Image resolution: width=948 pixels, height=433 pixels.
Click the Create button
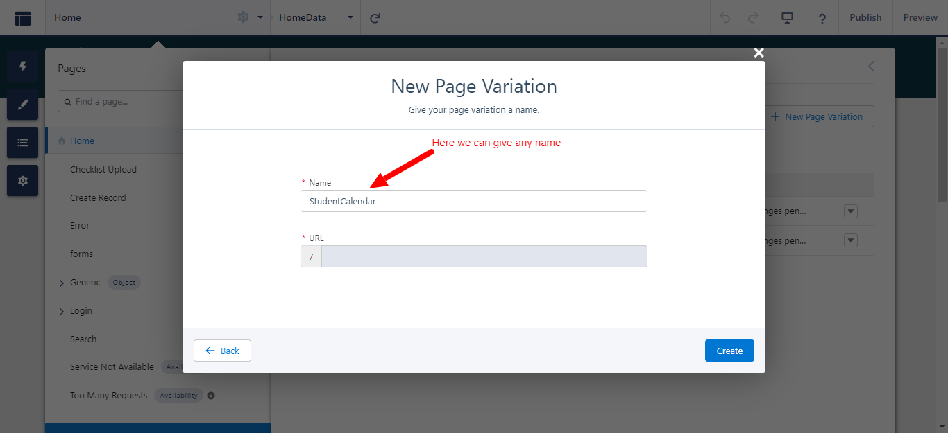click(x=729, y=351)
